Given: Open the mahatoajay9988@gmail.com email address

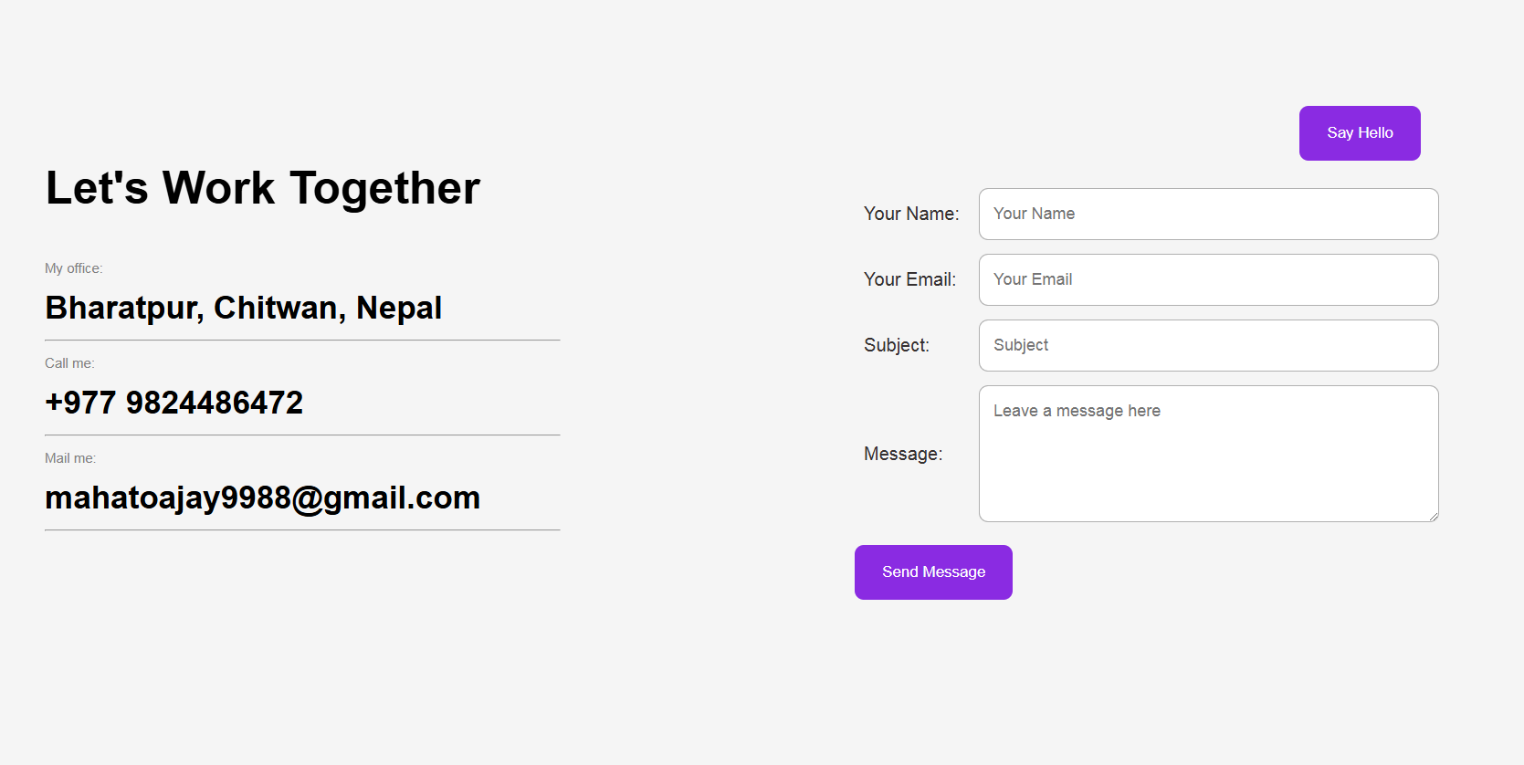Looking at the screenshot, I should (x=263, y=498).
